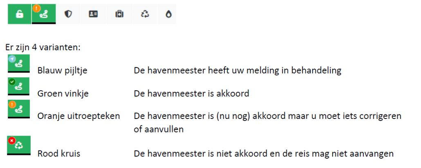Click the 'Er zijn 4 varianten' heading
This screenshot has width=421, height=168.
pos(43,47)
